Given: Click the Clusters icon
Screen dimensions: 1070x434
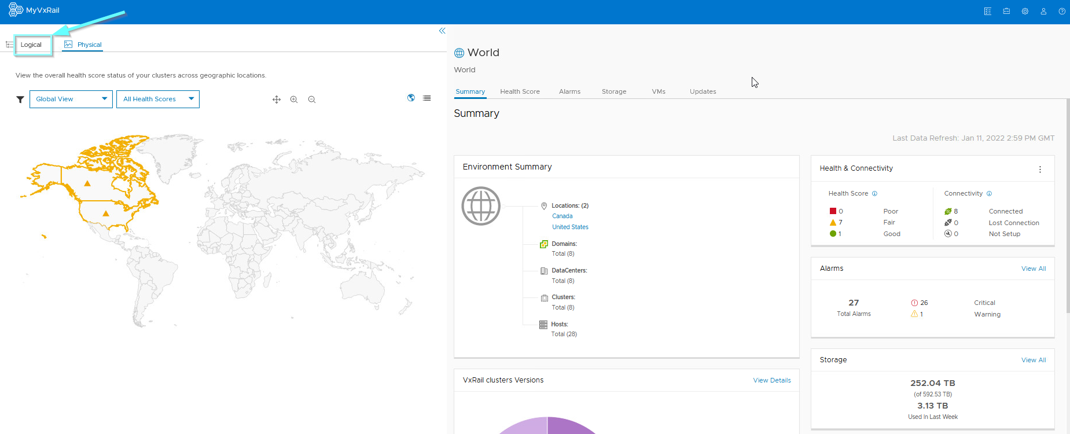Looking at the screenshot, I should click(544, 298).
